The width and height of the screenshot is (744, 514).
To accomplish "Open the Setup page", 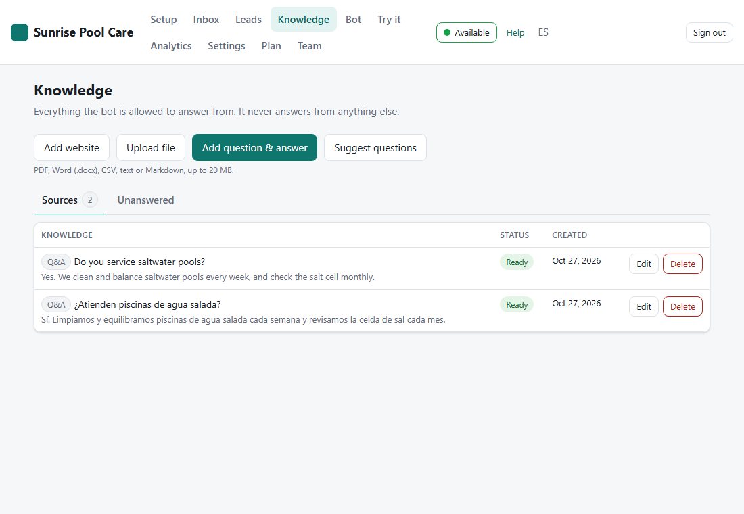I will 164,20.
